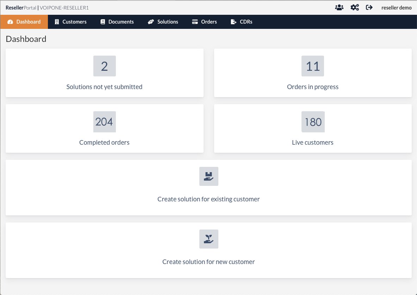
Task: Log out via the sign-out icon
Action: coord(369,7)
